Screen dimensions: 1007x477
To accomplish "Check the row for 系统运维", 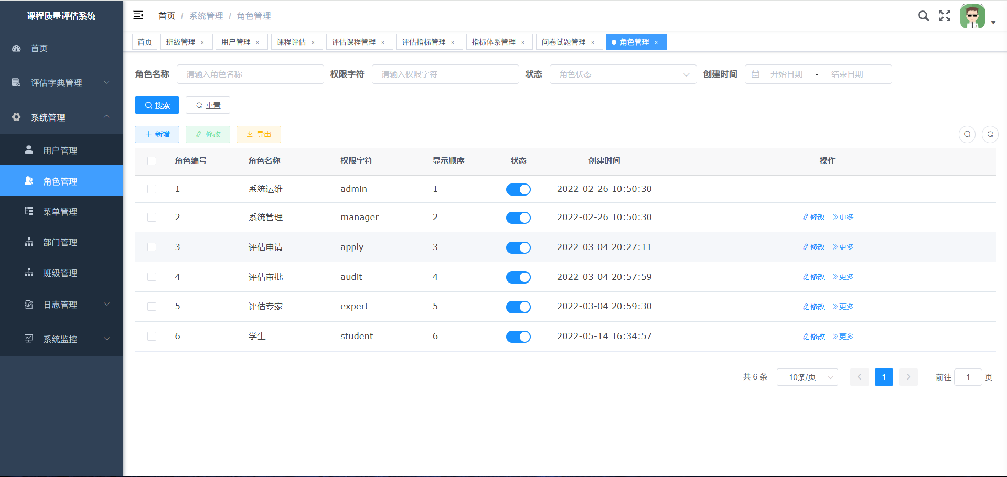I will pyautogui.click(x=152, y=189).
